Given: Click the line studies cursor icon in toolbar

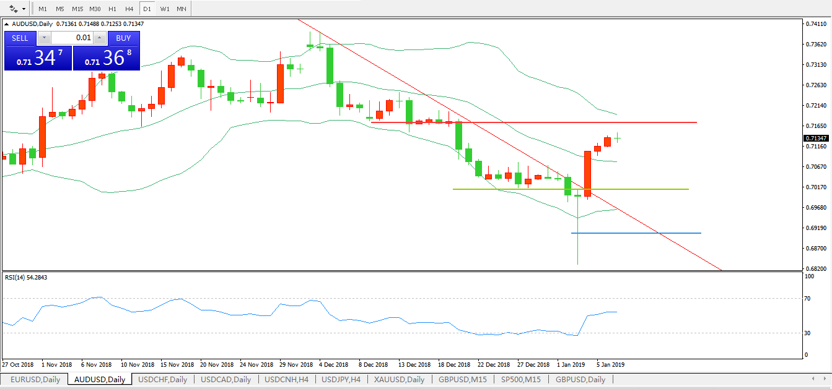Looking at the screenshot, I should (x=14, y=9).
